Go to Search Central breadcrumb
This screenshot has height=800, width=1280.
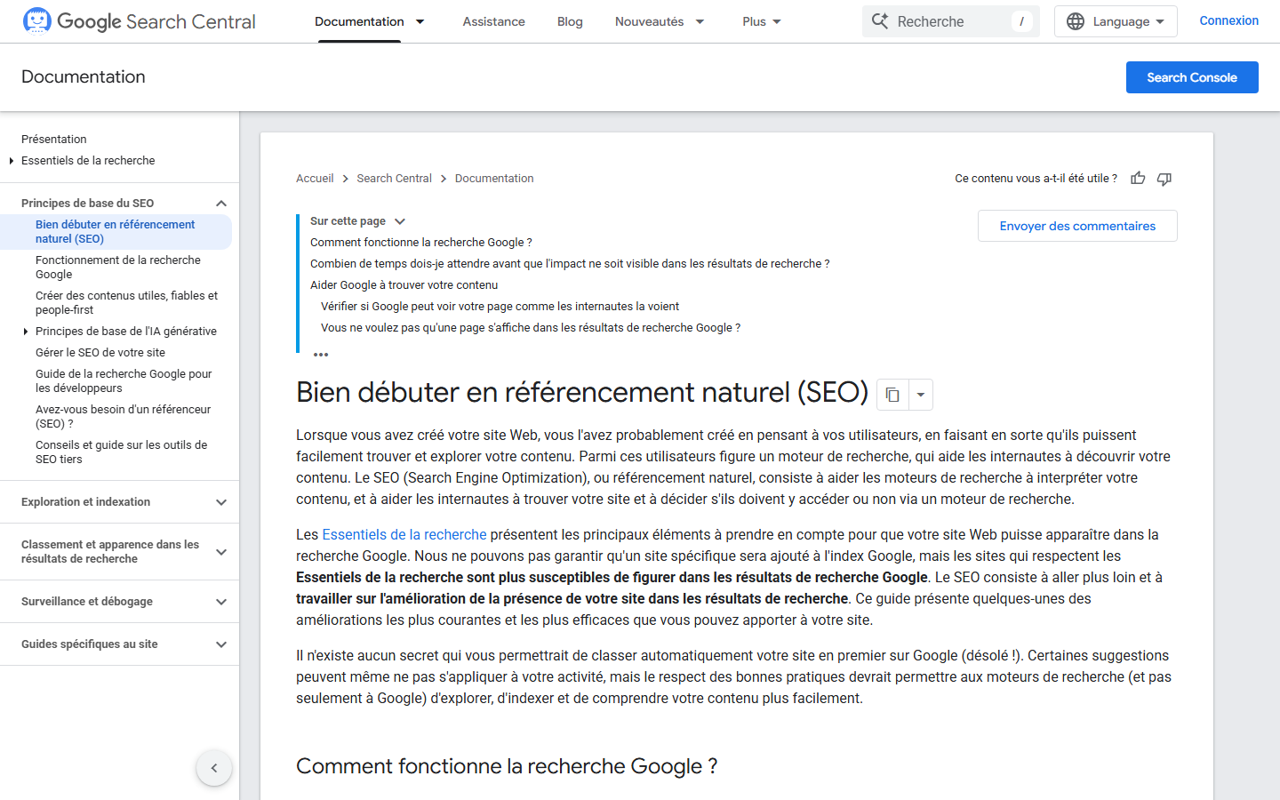click(394, 179)
